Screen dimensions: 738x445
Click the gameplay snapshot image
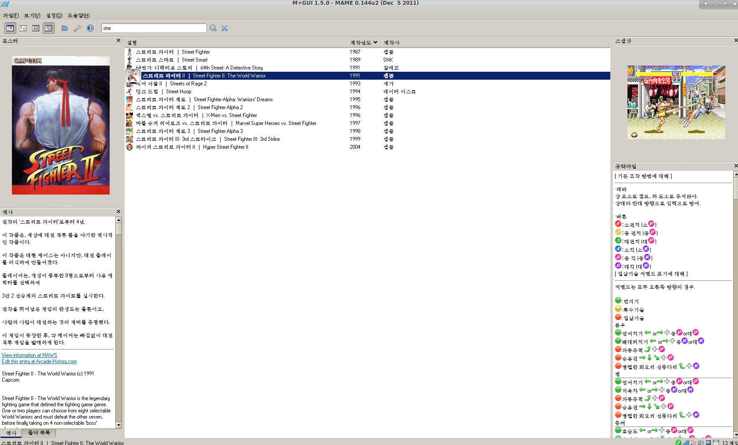(676, 102)
